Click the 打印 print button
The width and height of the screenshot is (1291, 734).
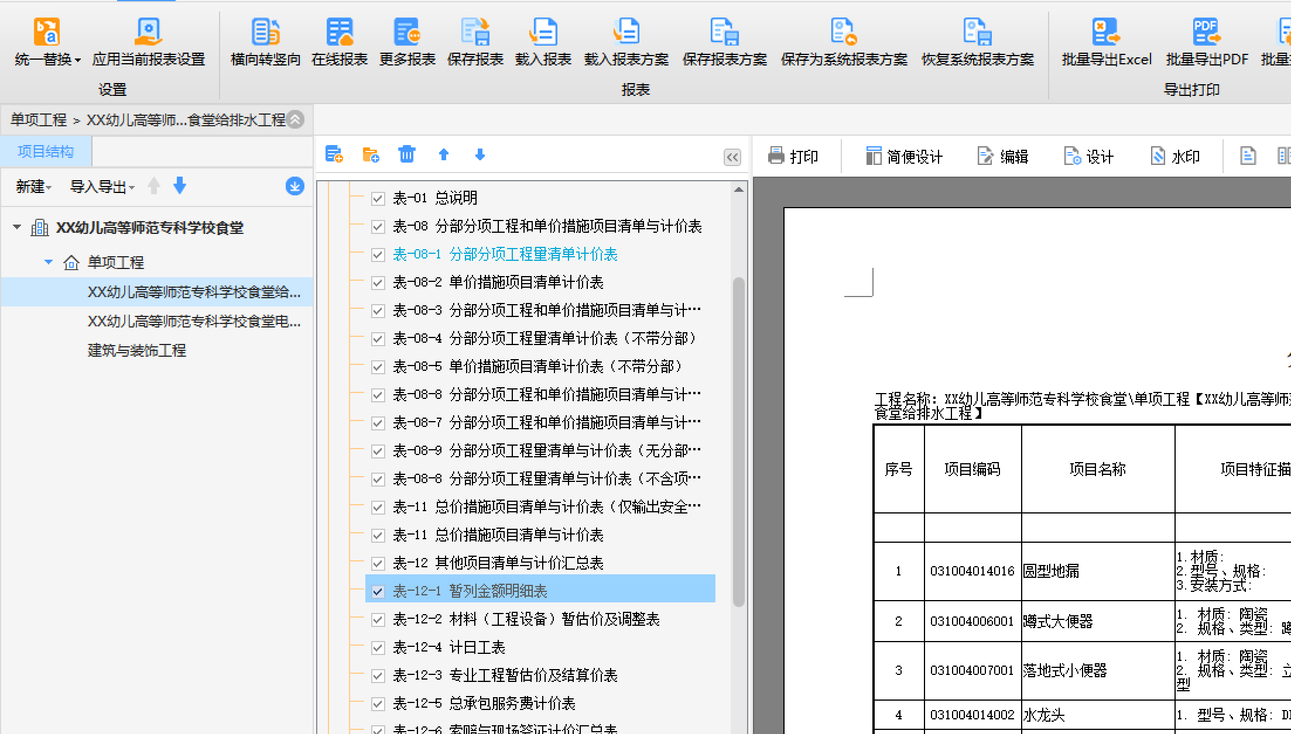(793, 156)
